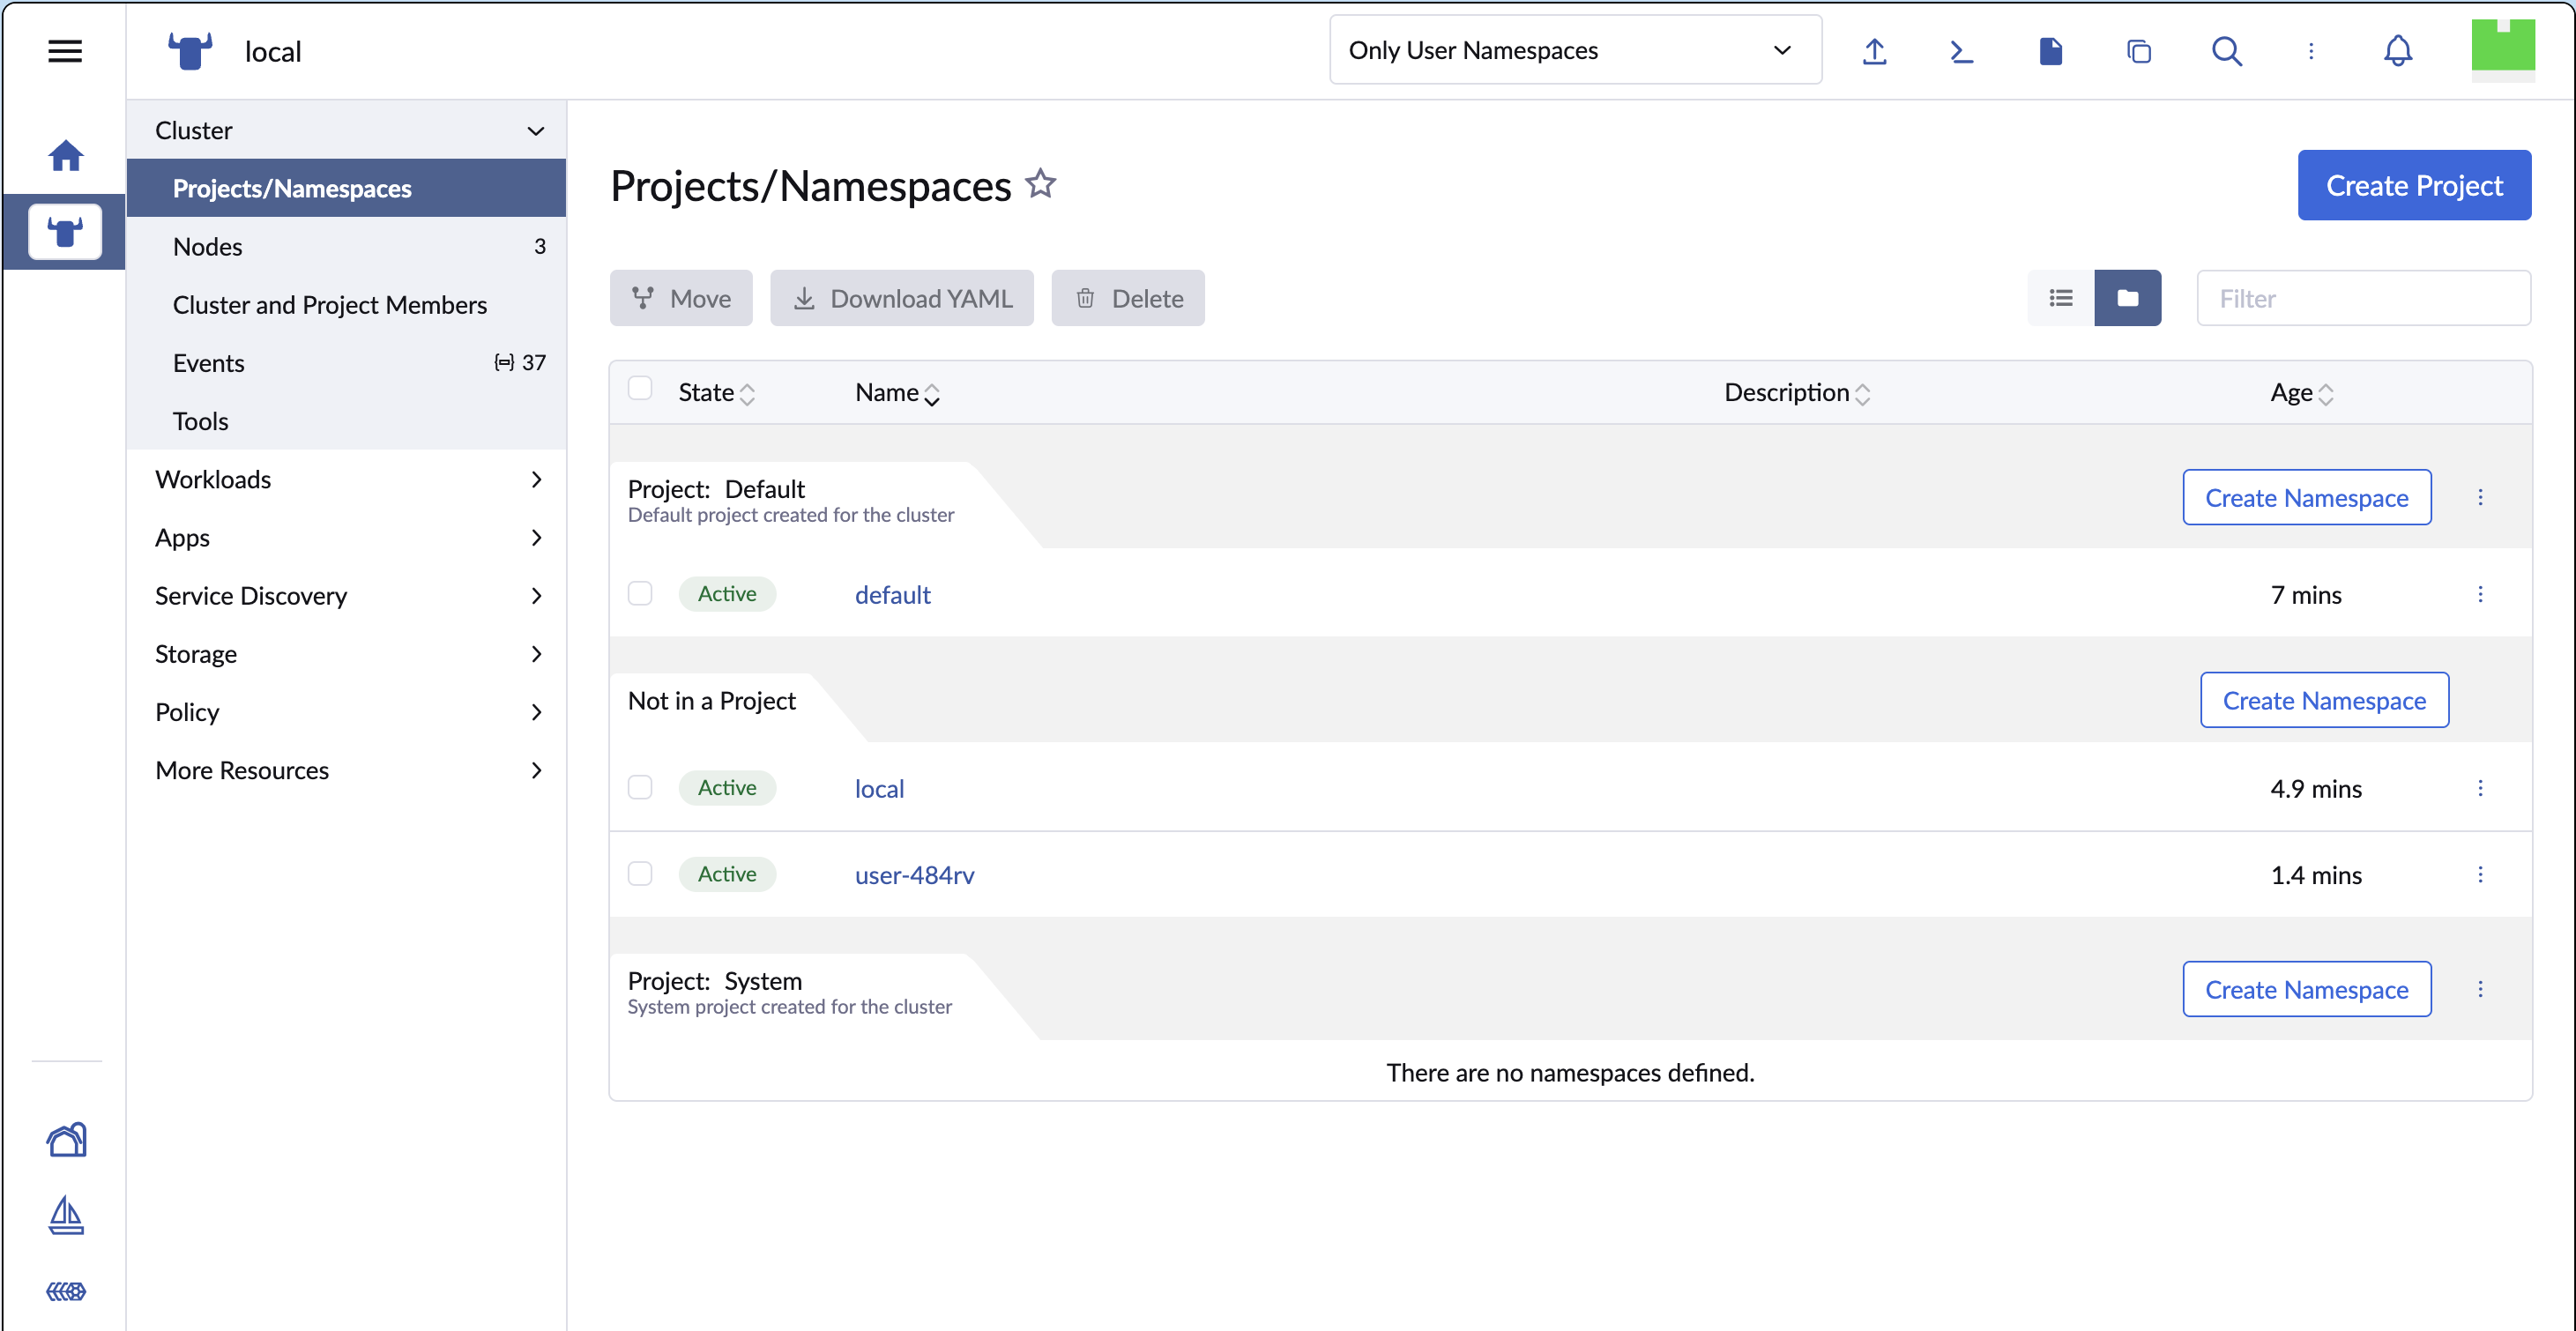Download KubeConfig file icon

(x=2050, y=51)
